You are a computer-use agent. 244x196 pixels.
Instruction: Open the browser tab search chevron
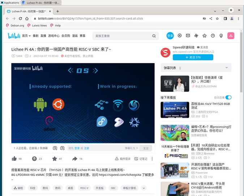click(x=215, y=11)
